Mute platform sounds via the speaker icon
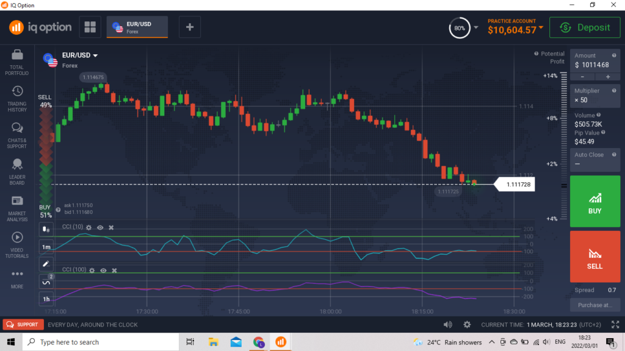 447,325
